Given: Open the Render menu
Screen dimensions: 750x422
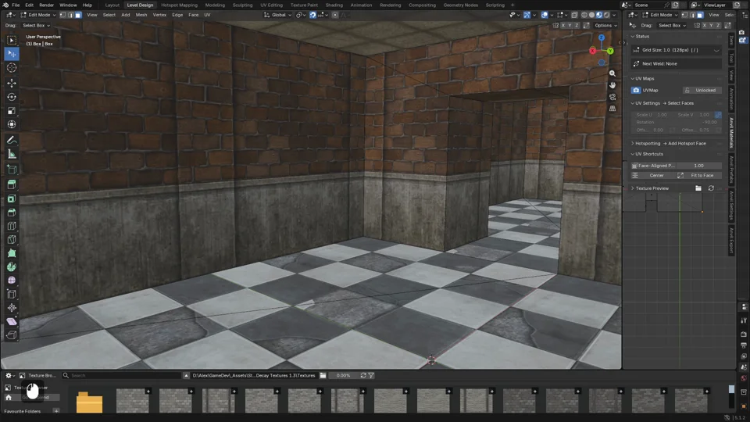Looking at the screenshot, I should pos(46,5).
